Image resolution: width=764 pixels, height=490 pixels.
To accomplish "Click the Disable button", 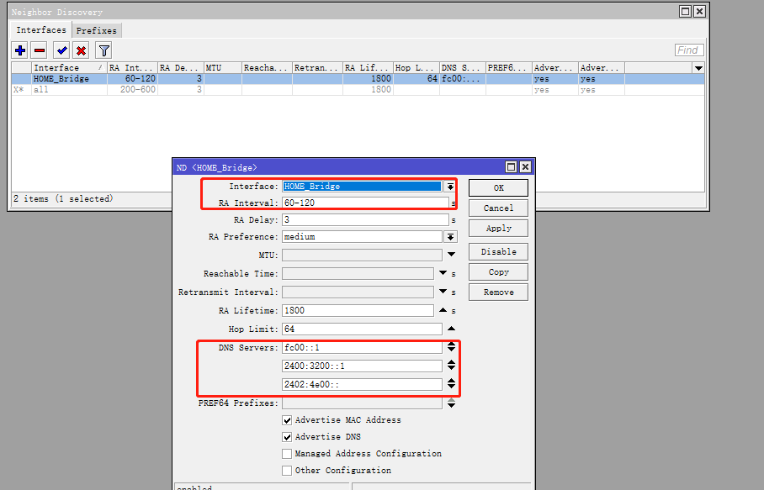I will pos(498,251).
